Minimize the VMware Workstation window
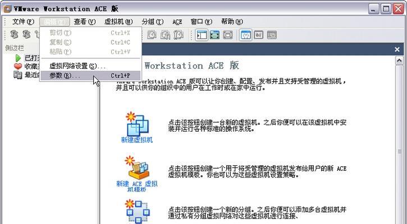The width and height of the screenshot is (407, 224). coord(374,9)
